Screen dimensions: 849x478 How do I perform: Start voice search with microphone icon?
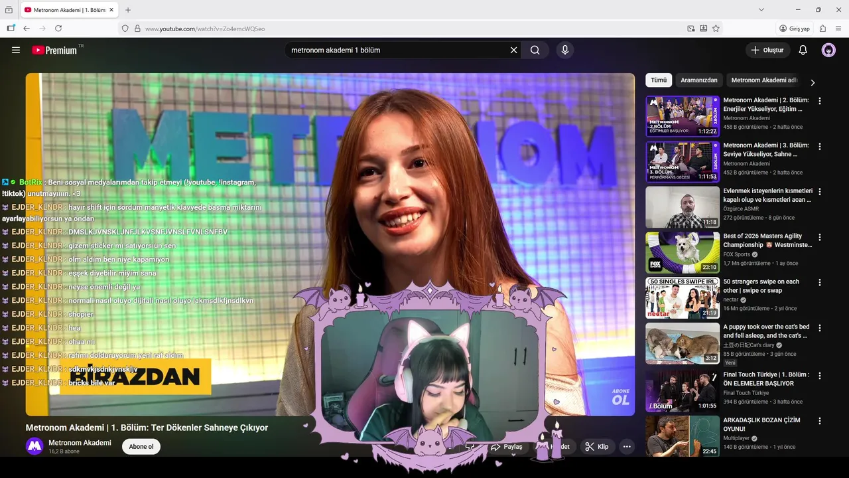565,50
